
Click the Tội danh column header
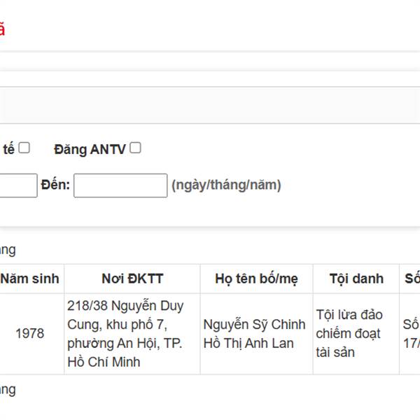tap(356, 279)
